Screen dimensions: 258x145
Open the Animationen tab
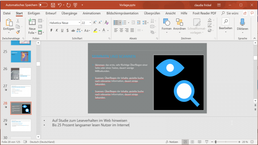coord(92,13)
